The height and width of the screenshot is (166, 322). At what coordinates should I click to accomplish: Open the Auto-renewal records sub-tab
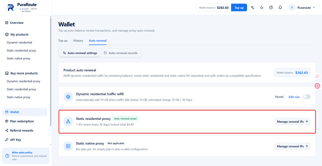pyautogui.click(x=120, y=53)
